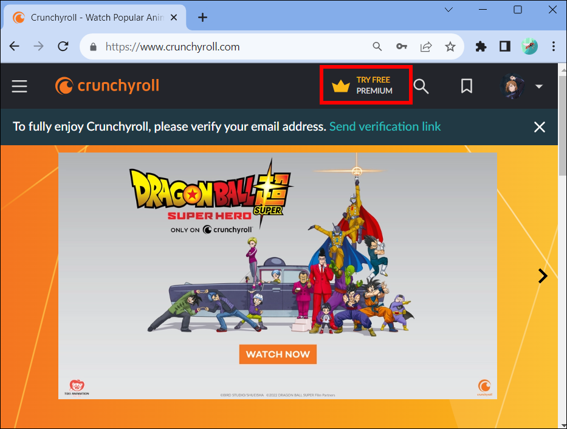Toggle the browser side panel
This screenshot has width=567, height=429.
[505, 47]
